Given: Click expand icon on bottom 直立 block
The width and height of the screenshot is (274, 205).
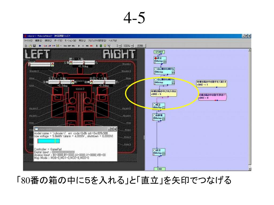Looking at the screenshot, I should (x=164, y=153).
